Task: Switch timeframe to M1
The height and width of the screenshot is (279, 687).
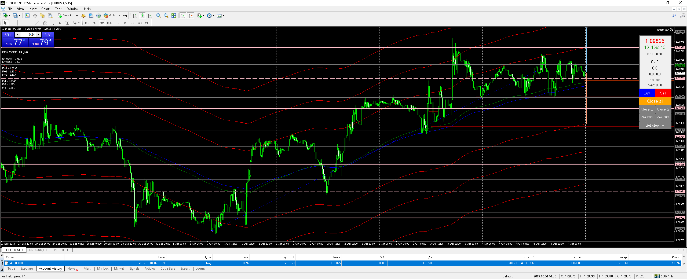Action: coord(87,23)
